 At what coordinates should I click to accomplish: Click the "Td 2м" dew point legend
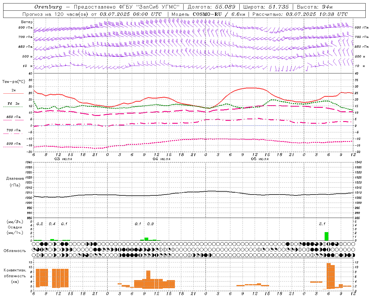[14, 103]
